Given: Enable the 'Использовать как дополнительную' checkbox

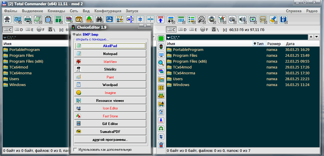Looking at the screenshot, I should [75, 150].
